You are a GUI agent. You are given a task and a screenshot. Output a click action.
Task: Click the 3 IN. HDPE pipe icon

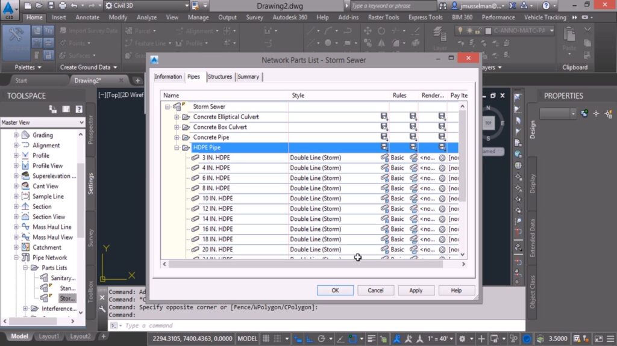195,158
